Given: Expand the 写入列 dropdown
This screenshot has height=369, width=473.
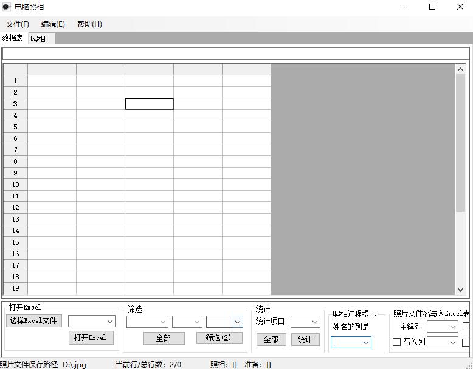Looking at the screenshot, I should click(x=453, y=342).
